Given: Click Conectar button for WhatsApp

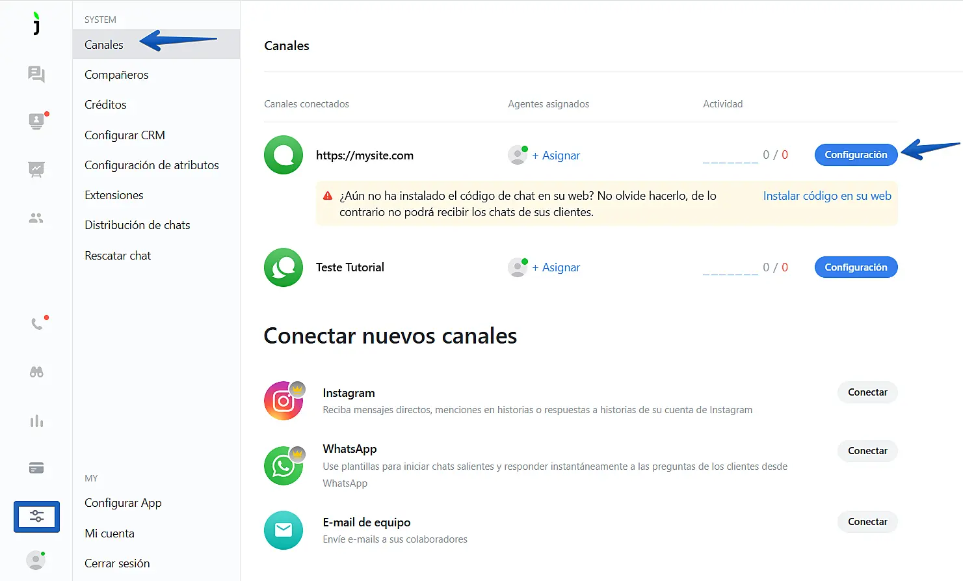Looking at the screenshot, I should [867, 451].
